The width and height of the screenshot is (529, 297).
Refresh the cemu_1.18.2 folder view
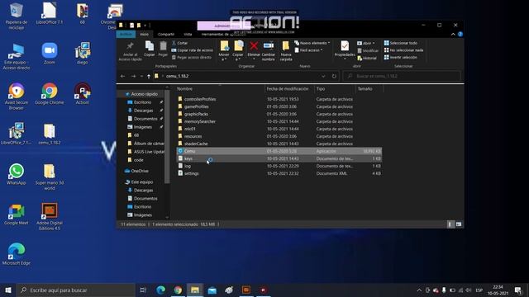[x=334, y=77]
